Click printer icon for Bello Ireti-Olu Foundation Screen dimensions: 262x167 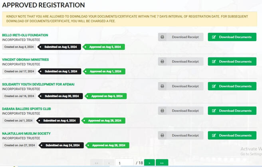tap(162, 37)
